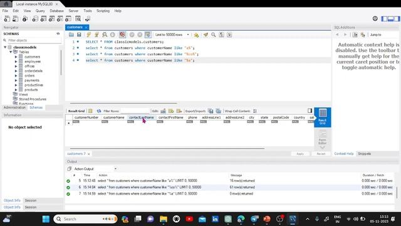Refresh the result grid data
Viewport: 401px width, 226px height.
click(99, 111)
